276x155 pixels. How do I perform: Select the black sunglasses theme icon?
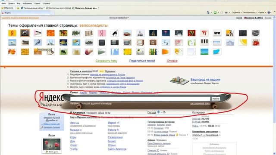coord(217,33)
